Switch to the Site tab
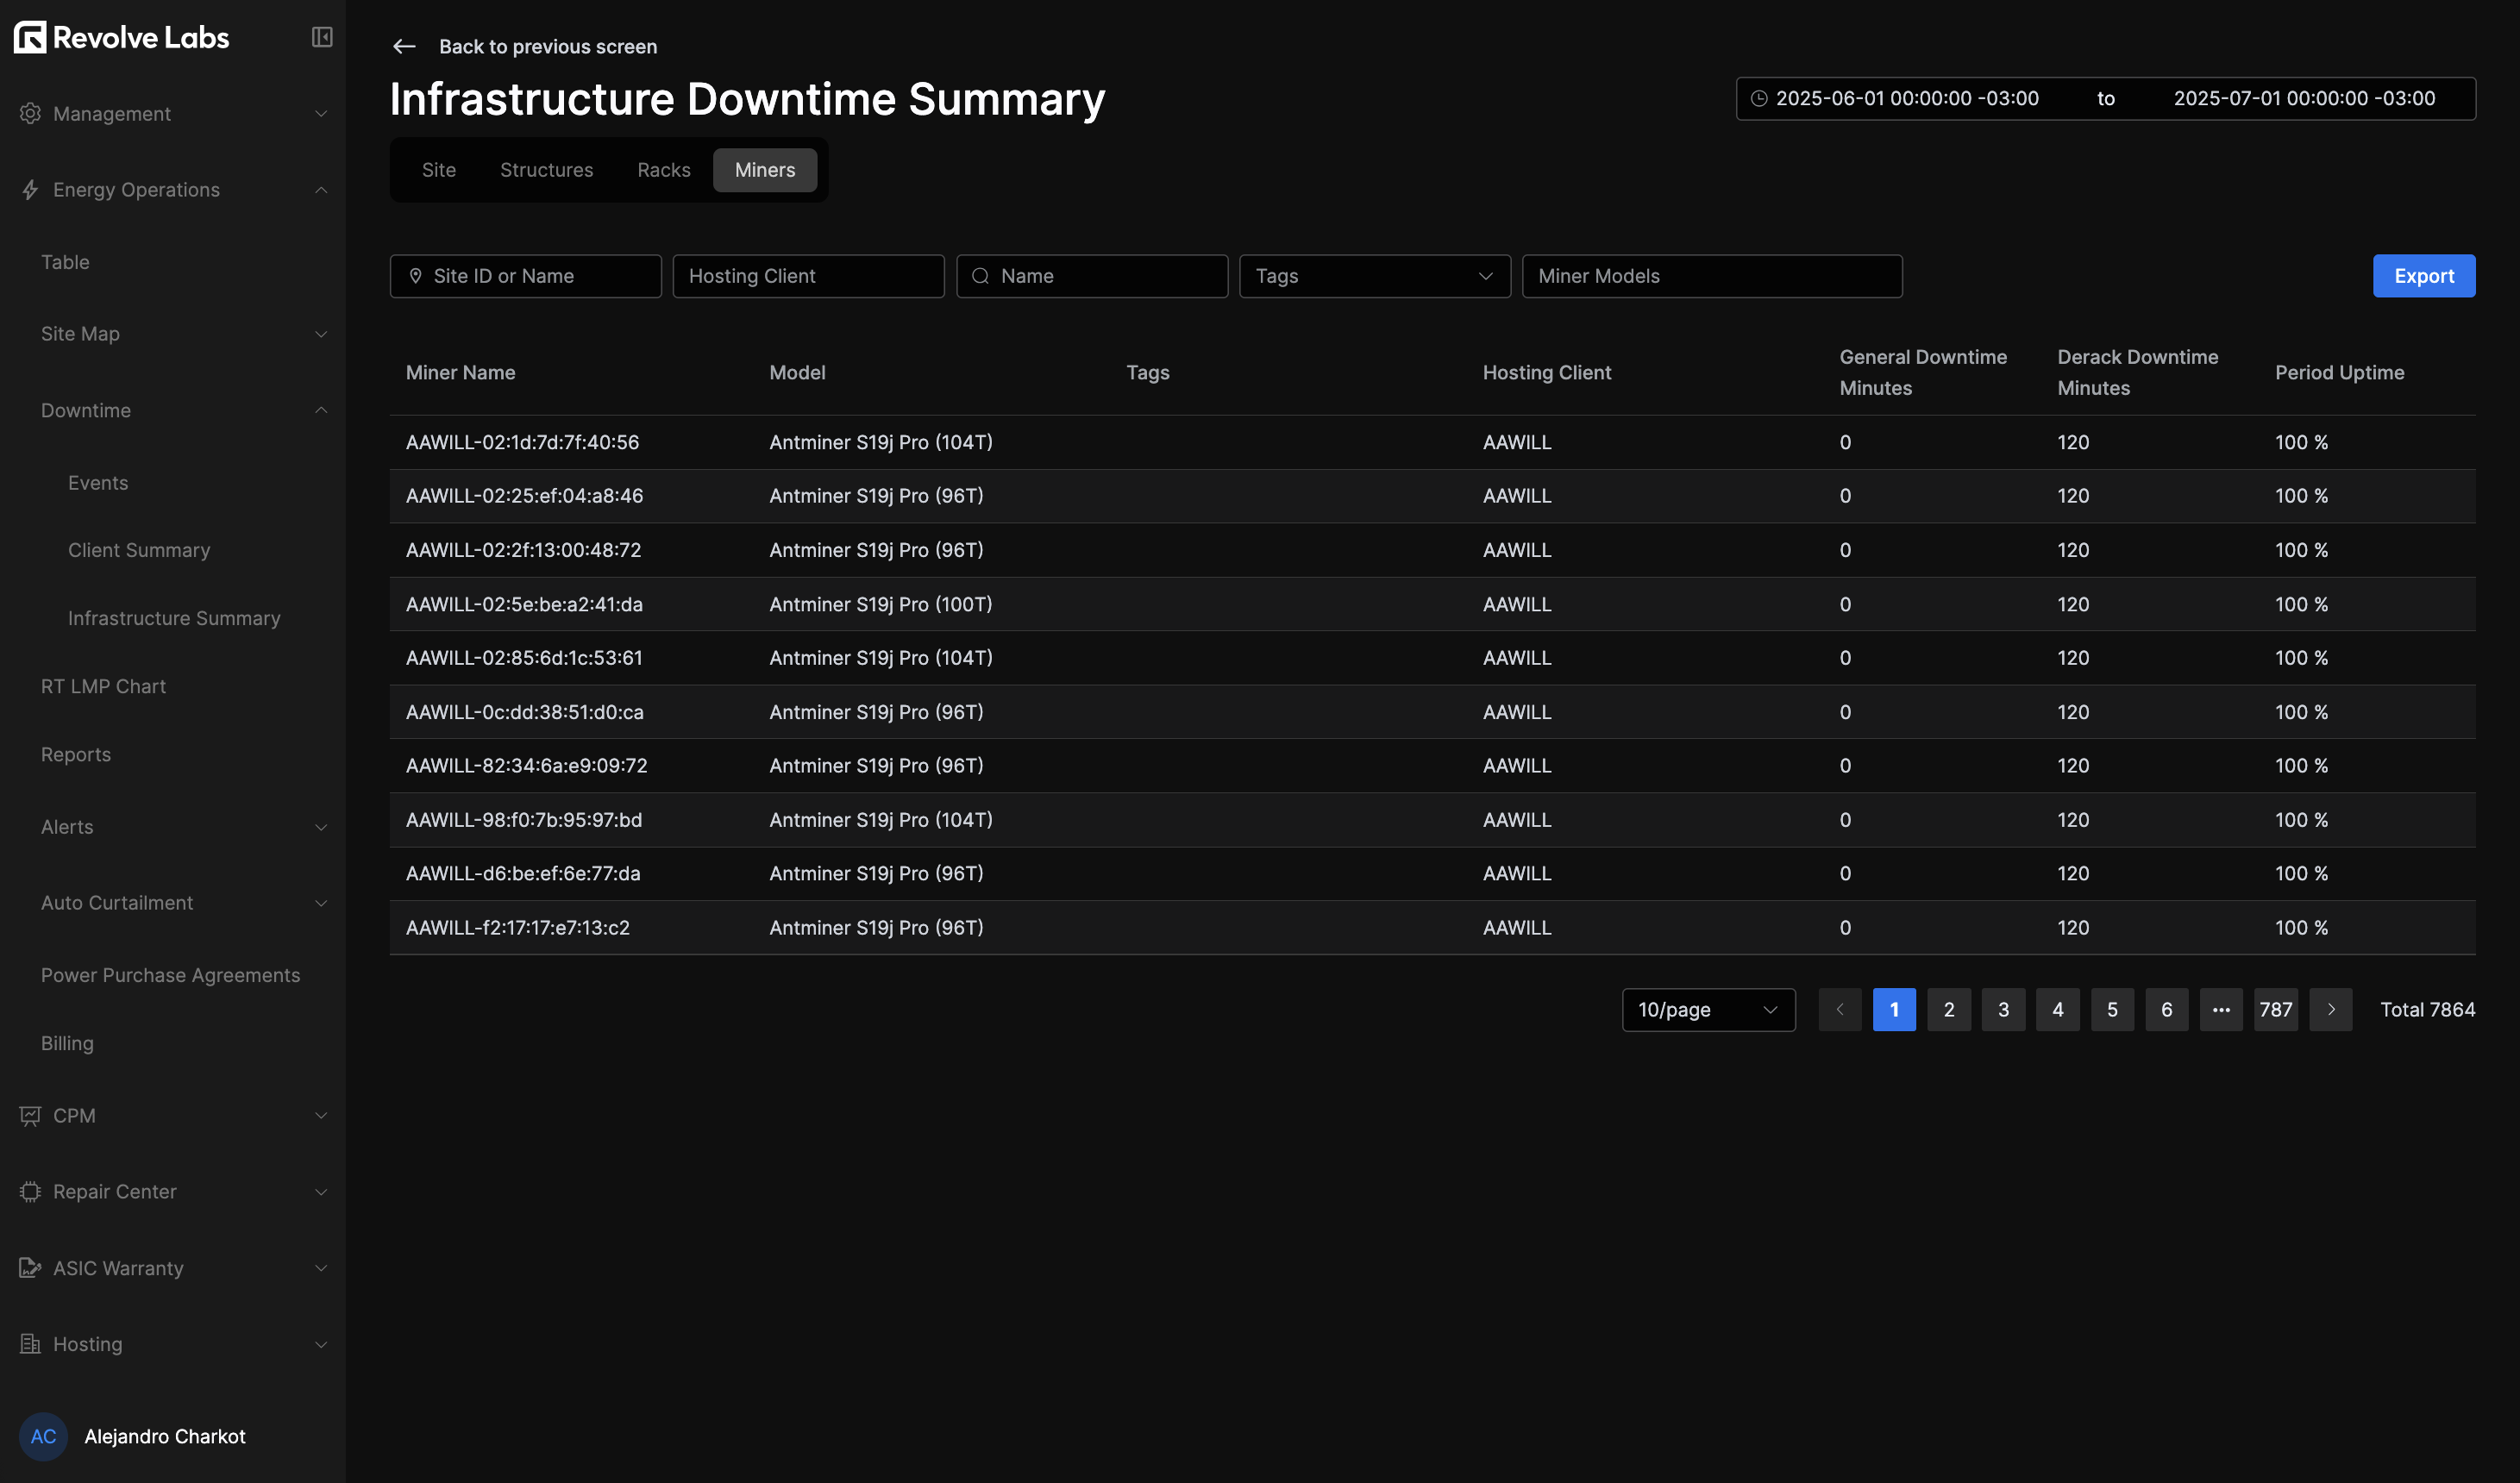Viewport: 2520px width, 1483px height. [438, 170]
